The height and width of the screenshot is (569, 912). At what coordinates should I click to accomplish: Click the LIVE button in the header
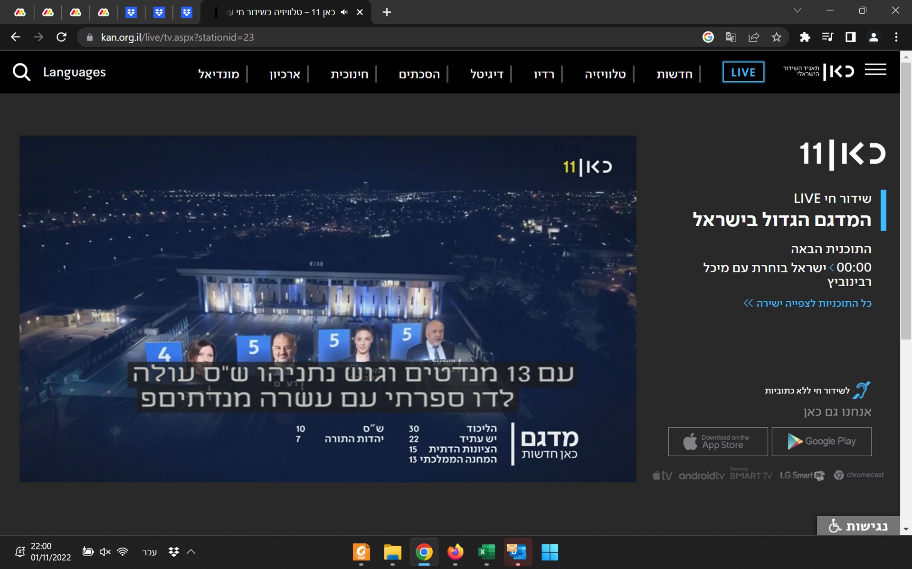(743, 72)
